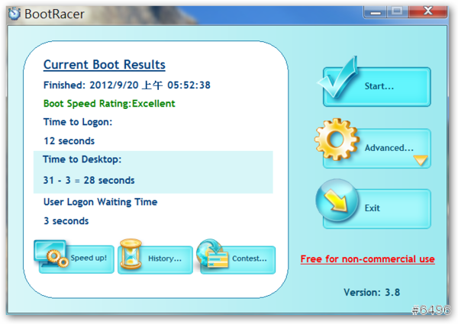
Task: Open the History... button text
Action: 165,258
